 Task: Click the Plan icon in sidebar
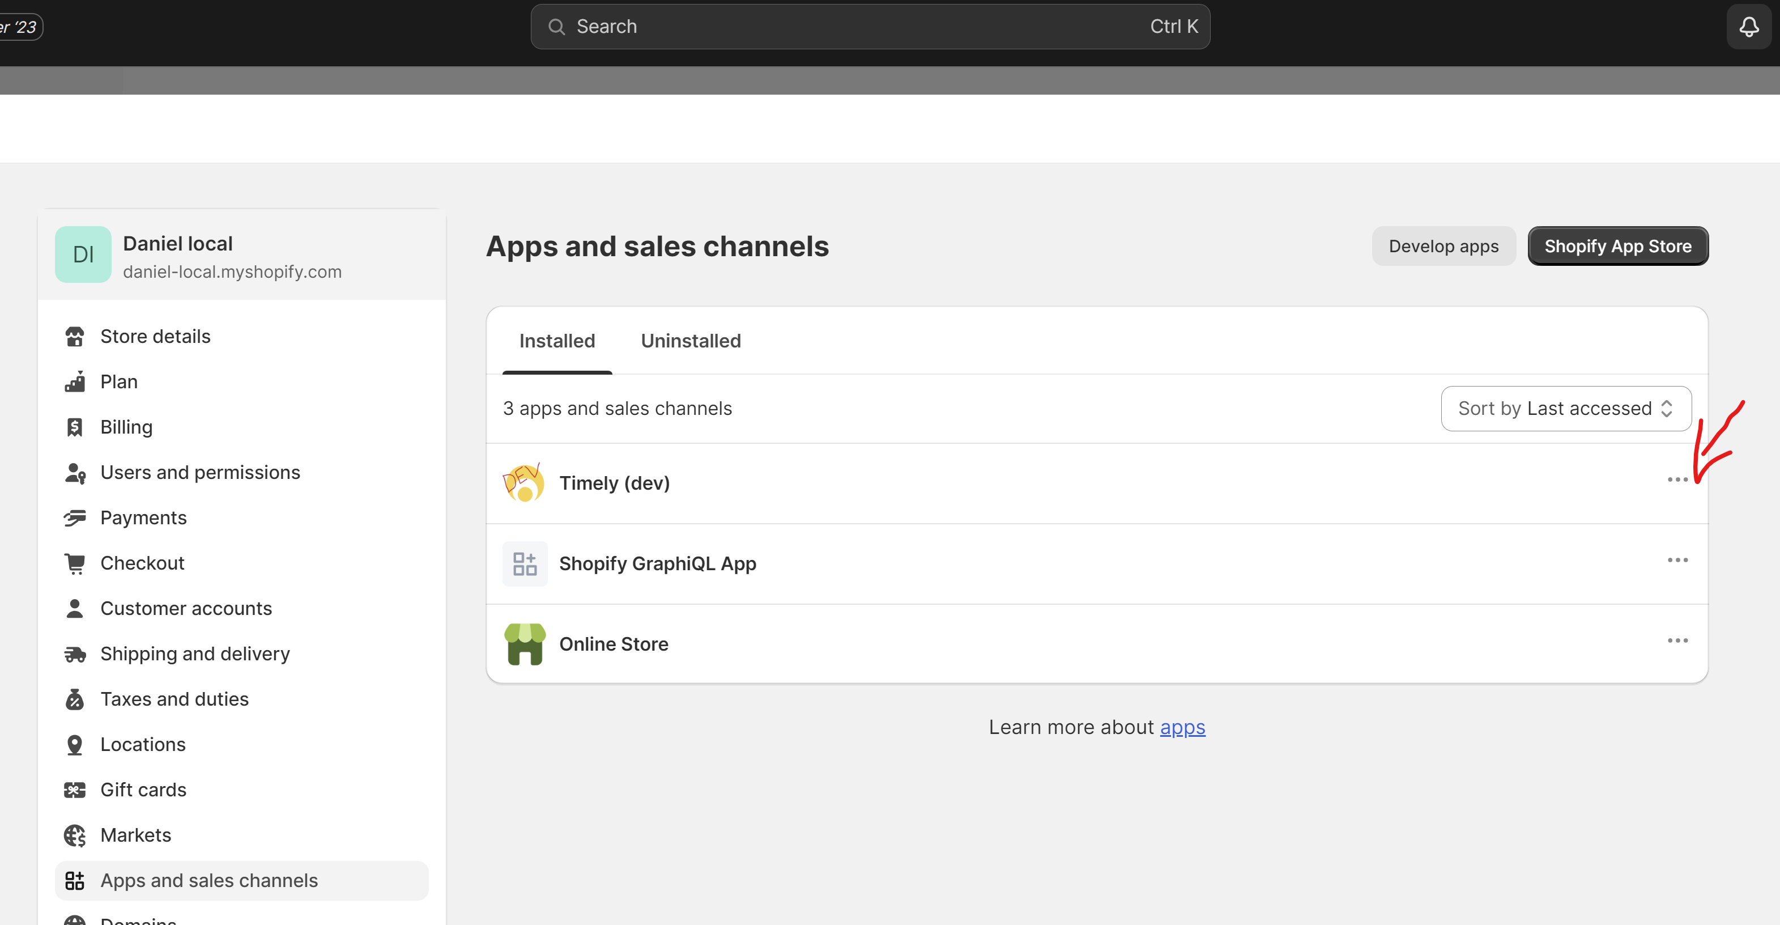pyautogui.click(x=75, y=381)
